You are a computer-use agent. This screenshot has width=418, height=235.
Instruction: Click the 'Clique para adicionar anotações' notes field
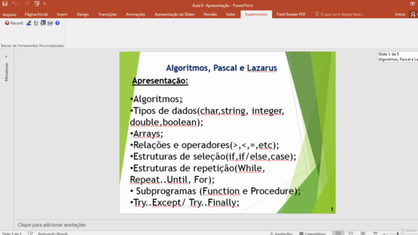(52, 225)
